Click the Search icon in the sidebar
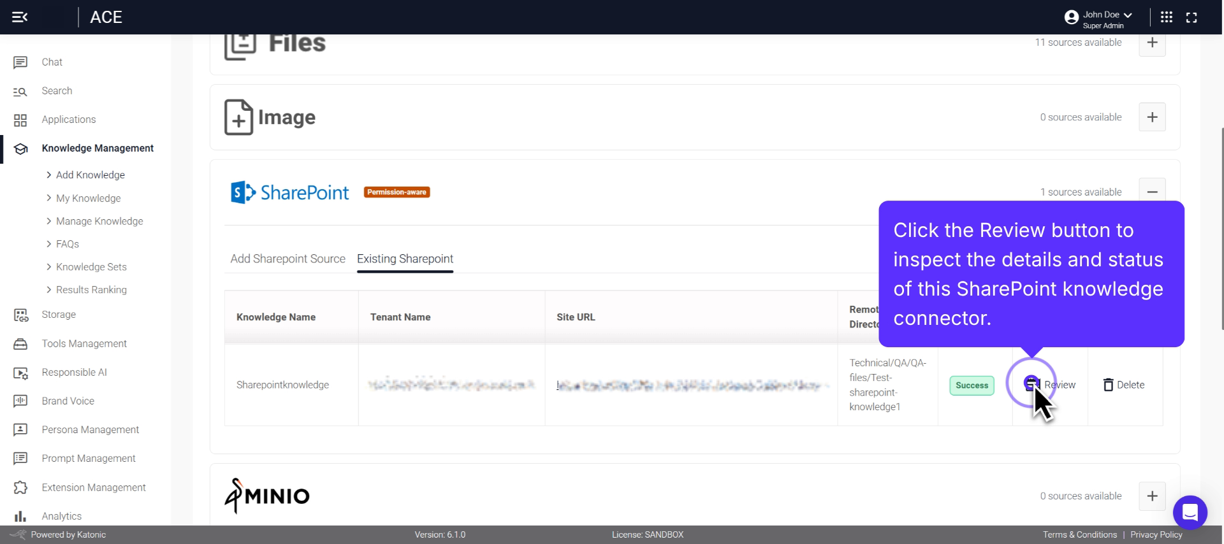1224x544 pixels. [20, 92]
